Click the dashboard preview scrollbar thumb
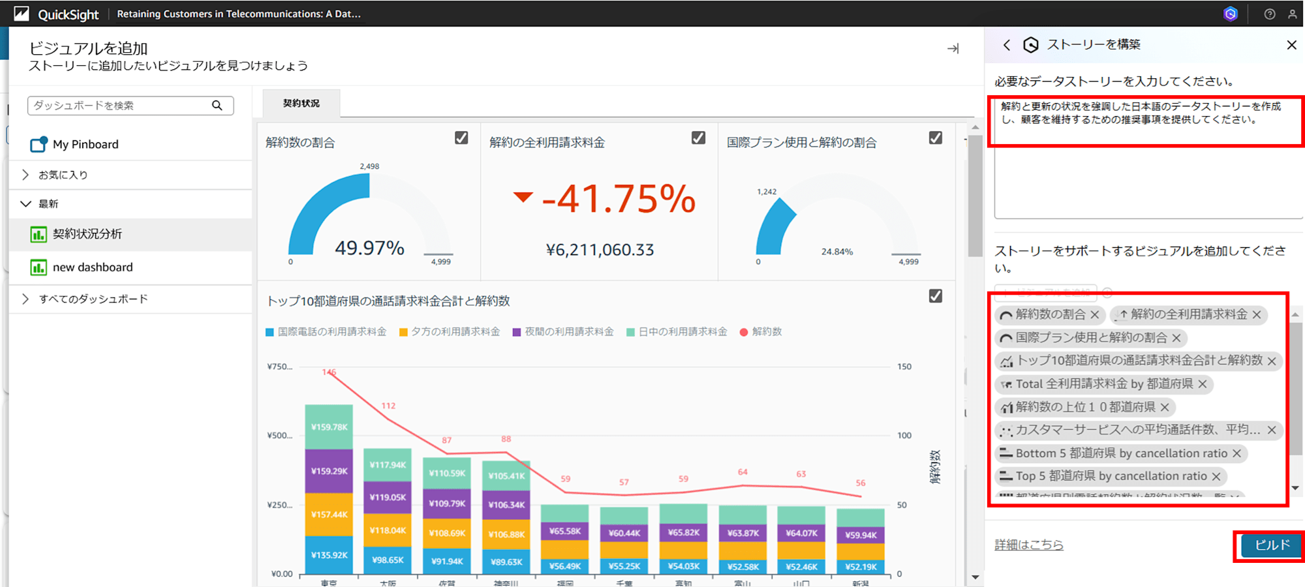Screen dimensions: 1305x587 975,196
